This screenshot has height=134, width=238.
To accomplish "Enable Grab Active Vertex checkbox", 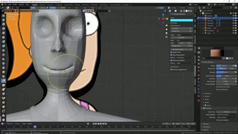I will tap(217, 87).
